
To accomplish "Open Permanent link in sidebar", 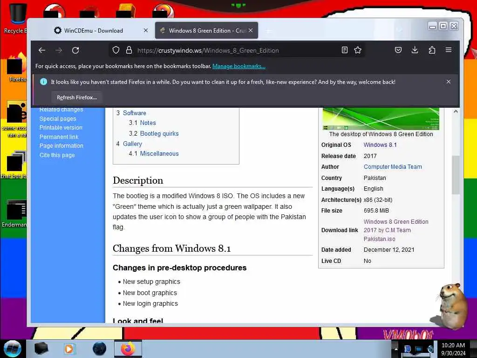I will [x=59, y=137].
